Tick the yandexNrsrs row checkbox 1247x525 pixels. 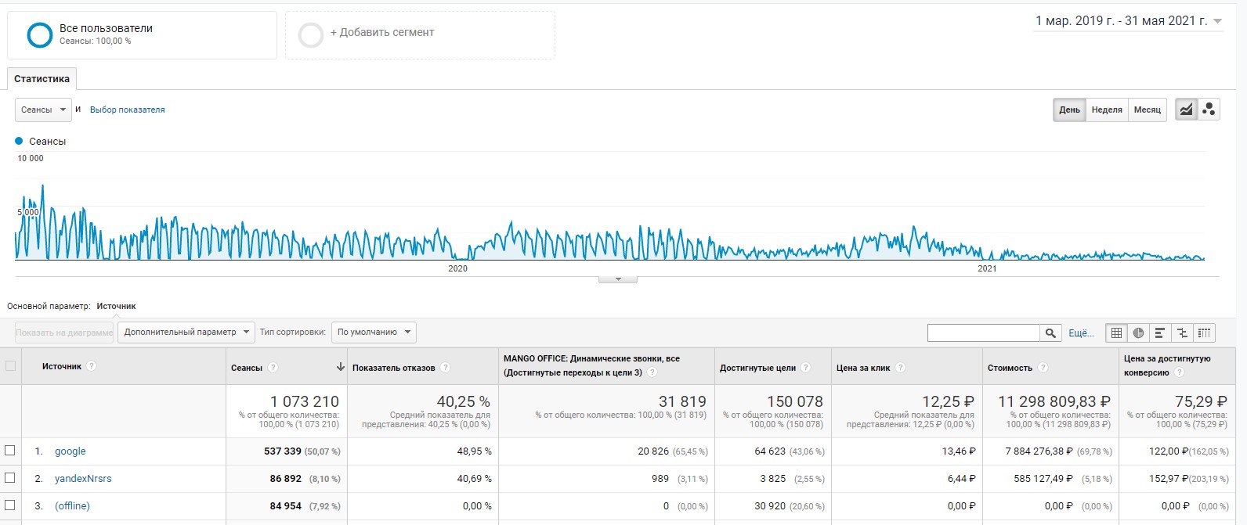(10, 478)
